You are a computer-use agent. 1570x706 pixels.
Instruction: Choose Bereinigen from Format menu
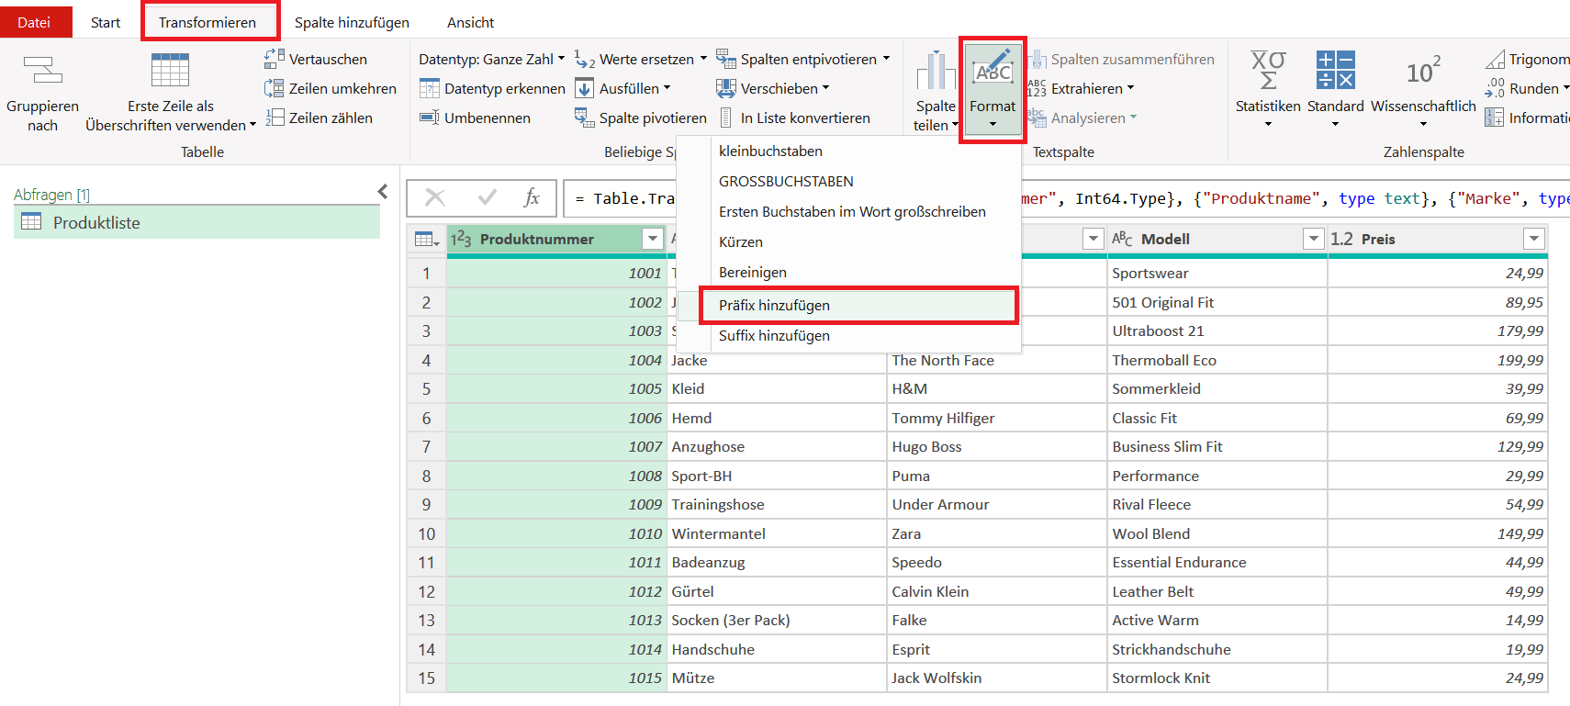pyautogui.click(x=849, y=273)
